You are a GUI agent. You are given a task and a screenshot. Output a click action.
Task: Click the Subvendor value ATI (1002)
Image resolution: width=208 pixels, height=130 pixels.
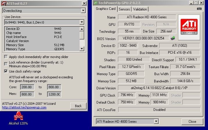click(180, 46)
